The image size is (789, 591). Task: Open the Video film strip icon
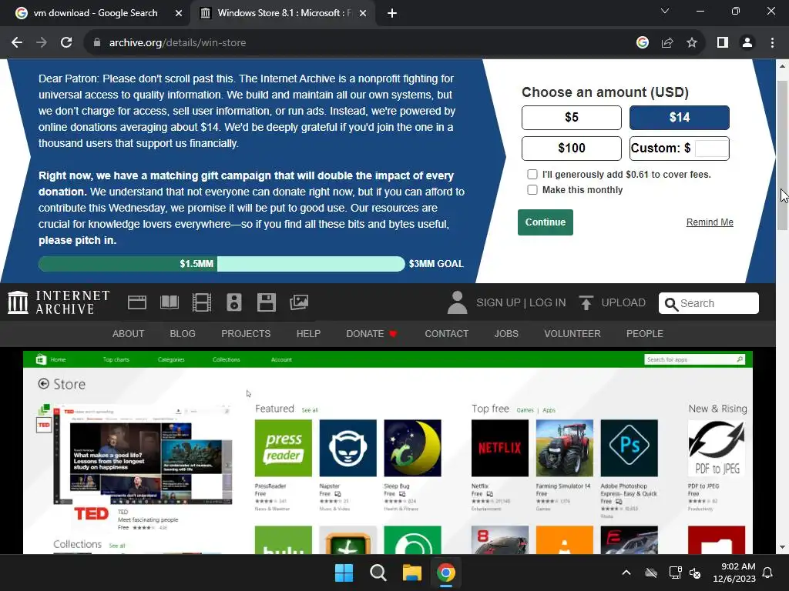click(201, 302)
